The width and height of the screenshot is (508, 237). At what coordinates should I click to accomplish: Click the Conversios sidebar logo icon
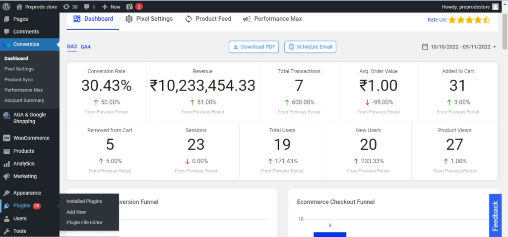(6, 45)
